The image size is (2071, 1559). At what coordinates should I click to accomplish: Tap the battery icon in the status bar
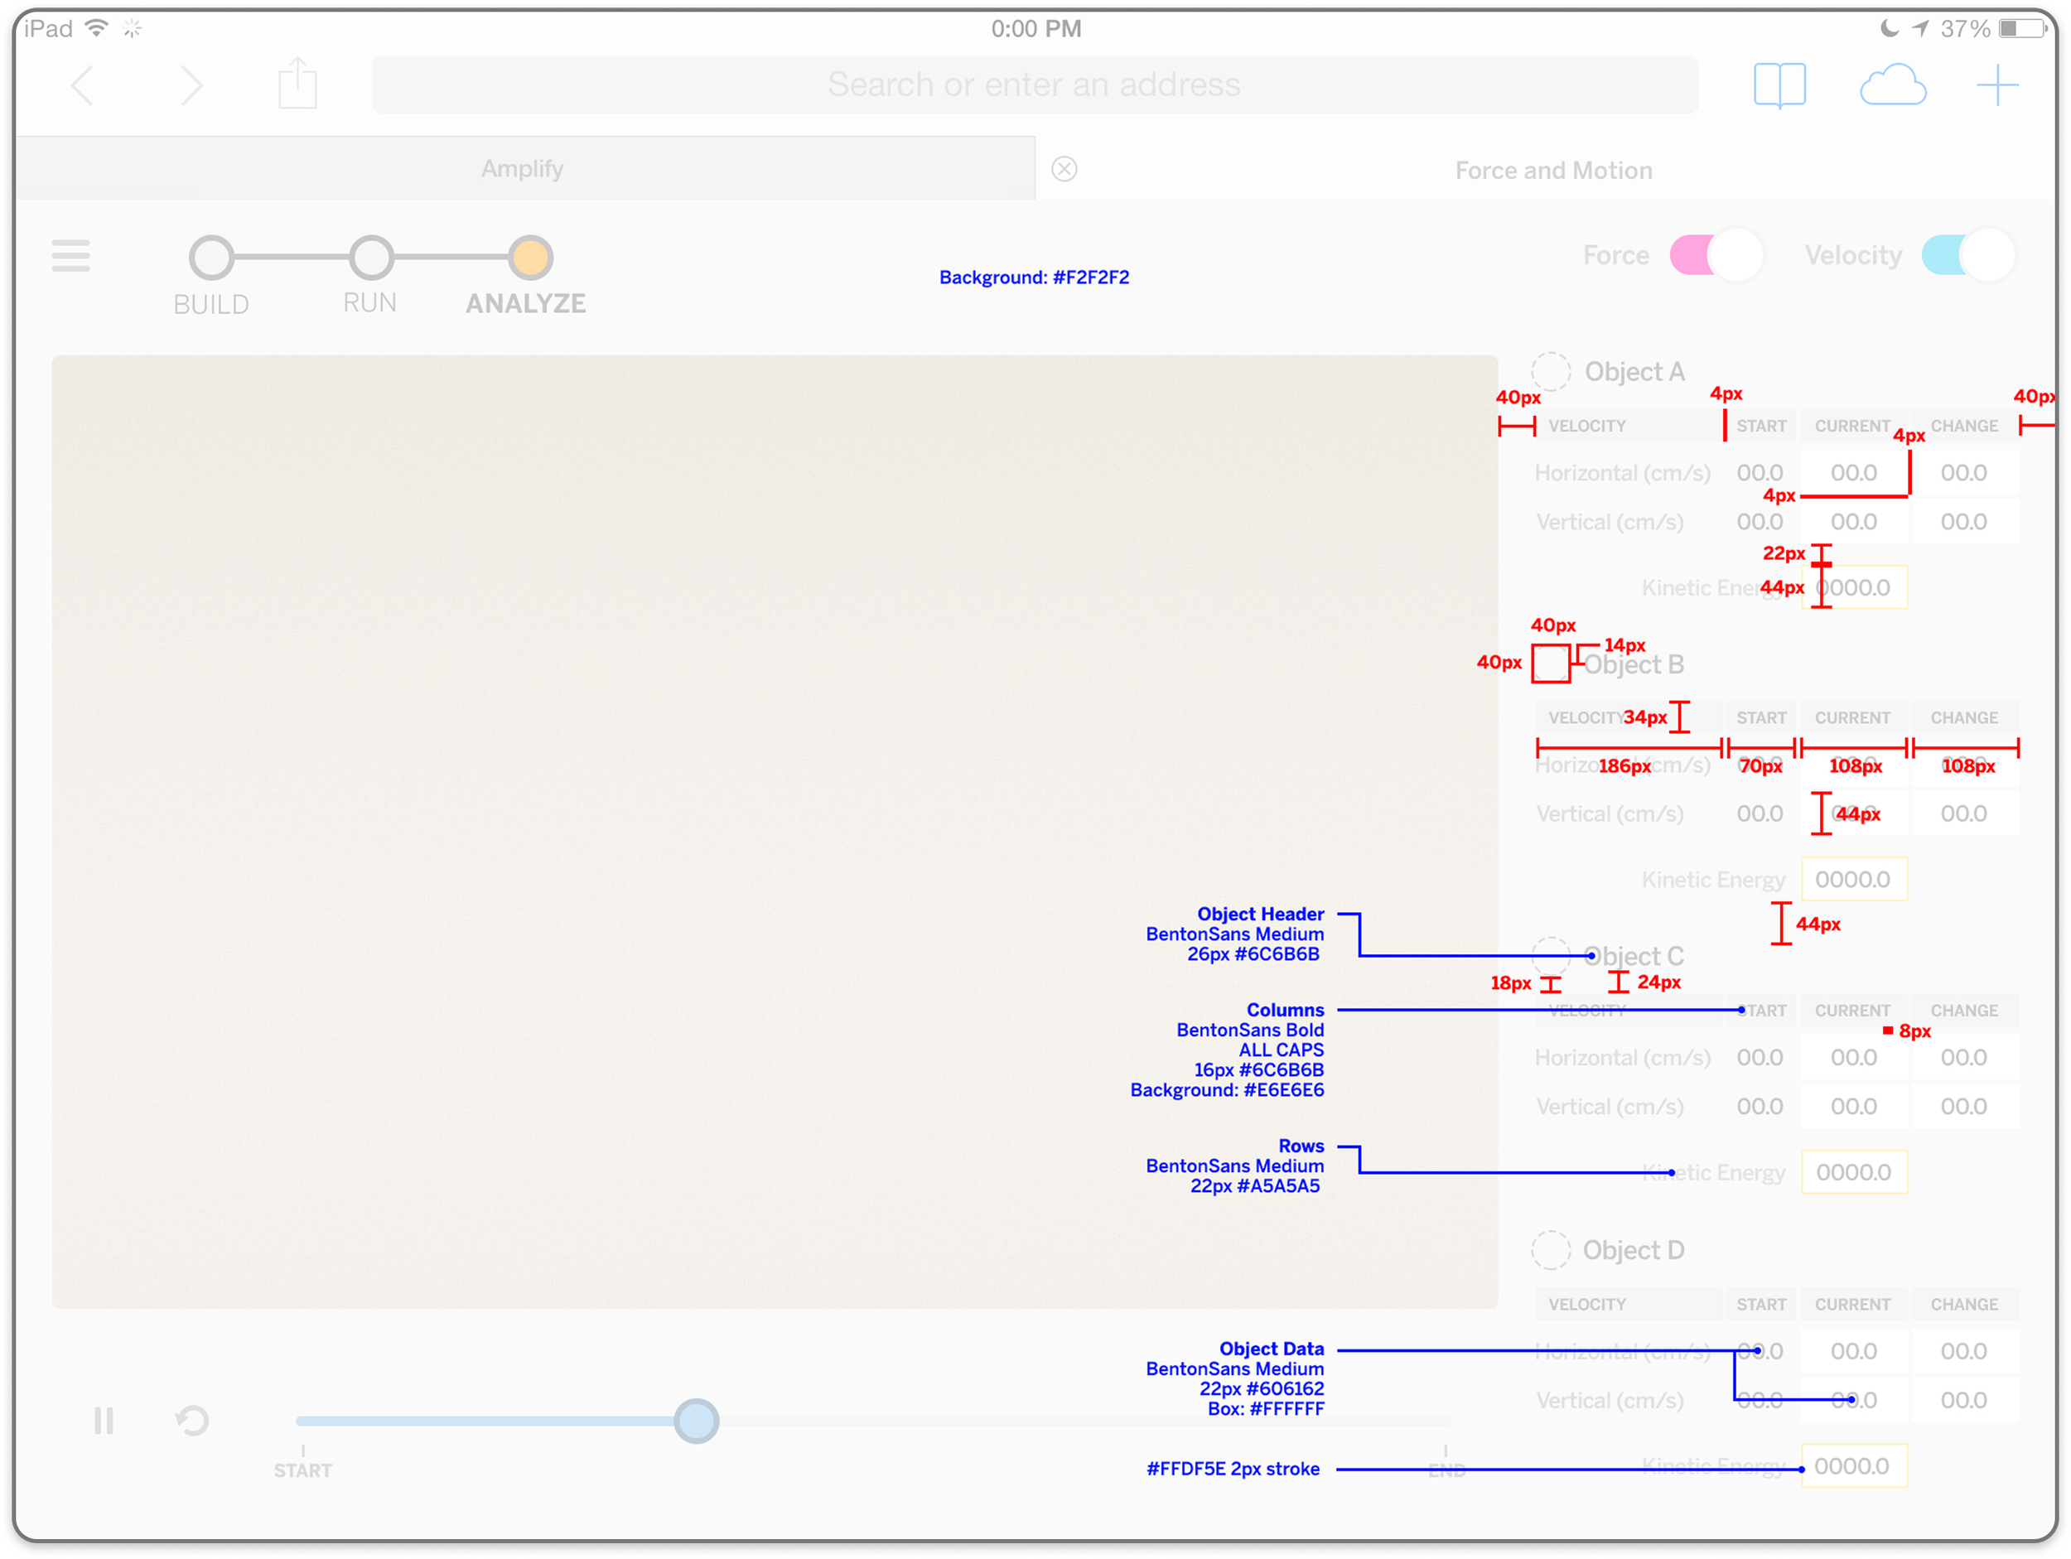(x=2022, y=29)
